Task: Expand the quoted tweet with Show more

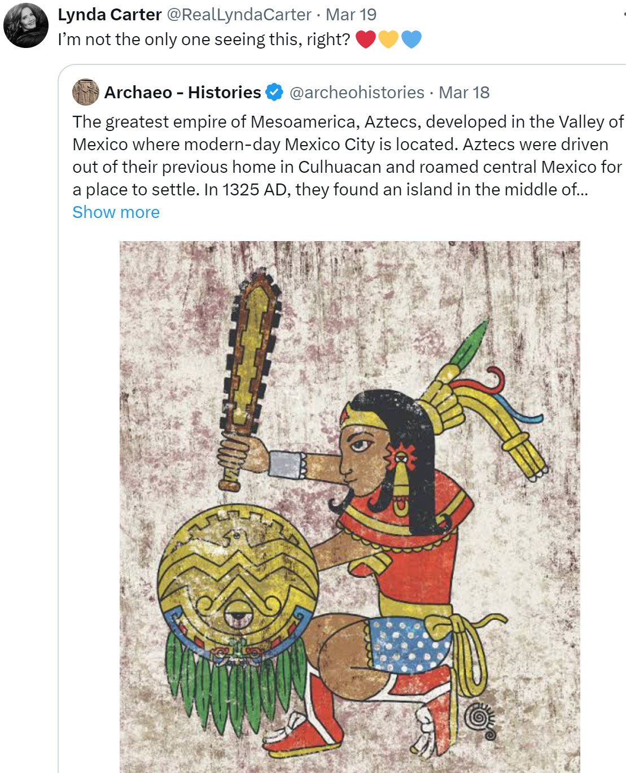Action: click(x=116, y=212)
